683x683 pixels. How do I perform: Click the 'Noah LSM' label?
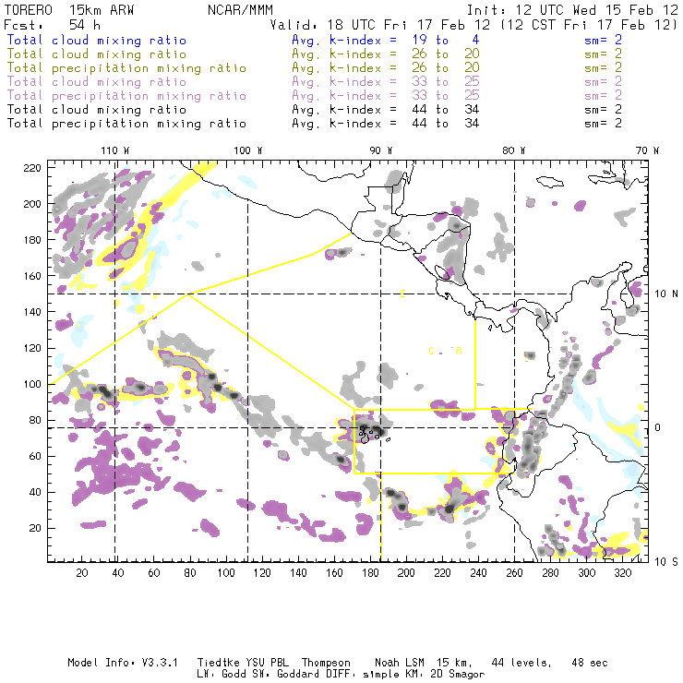[x=400, y=663]
